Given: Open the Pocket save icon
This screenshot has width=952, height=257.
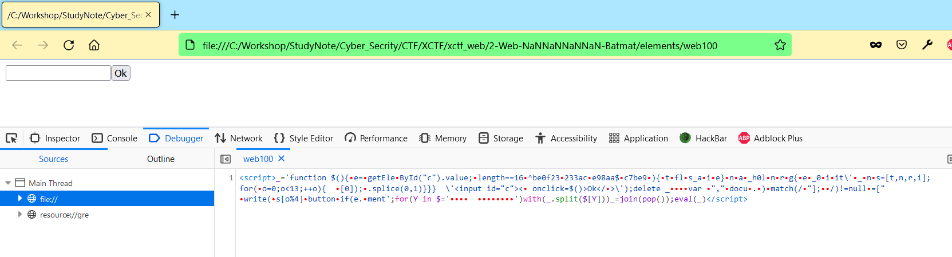Looking at the screenshot, I should point(902,45).
